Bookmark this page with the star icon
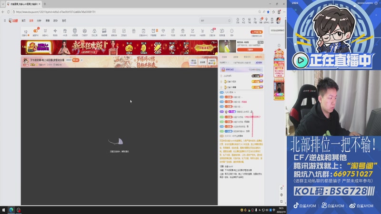This screenshot has width=381, height=214. pyautogui.click(x=268, y=11)
